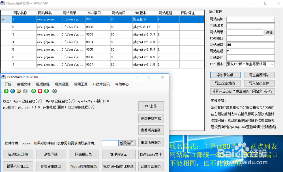Click the red stop icon on the toolbar
The width and height of the screenshot is (283, 172).
point(40,91)
